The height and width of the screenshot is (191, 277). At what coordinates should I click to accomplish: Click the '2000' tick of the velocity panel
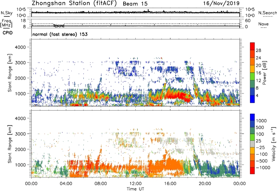(20, 149)
